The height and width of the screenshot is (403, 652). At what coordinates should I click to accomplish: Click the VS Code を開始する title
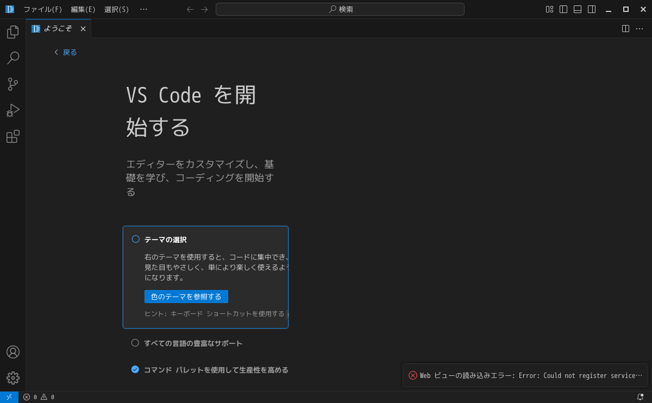pyautogui.click(x=191, y=111)
